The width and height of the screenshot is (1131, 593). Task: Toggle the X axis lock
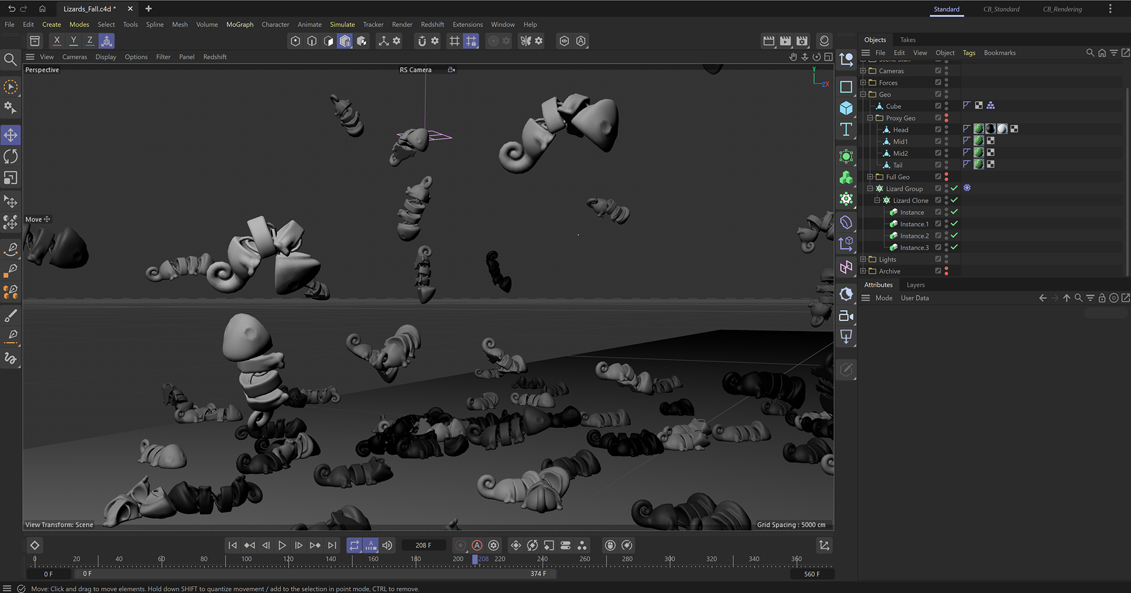[57, 41]
